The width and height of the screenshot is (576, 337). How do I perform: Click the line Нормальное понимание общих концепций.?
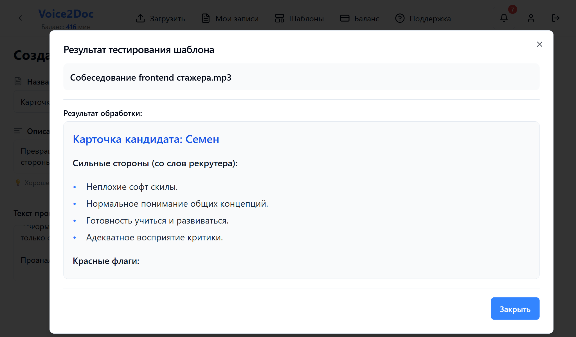177,204
